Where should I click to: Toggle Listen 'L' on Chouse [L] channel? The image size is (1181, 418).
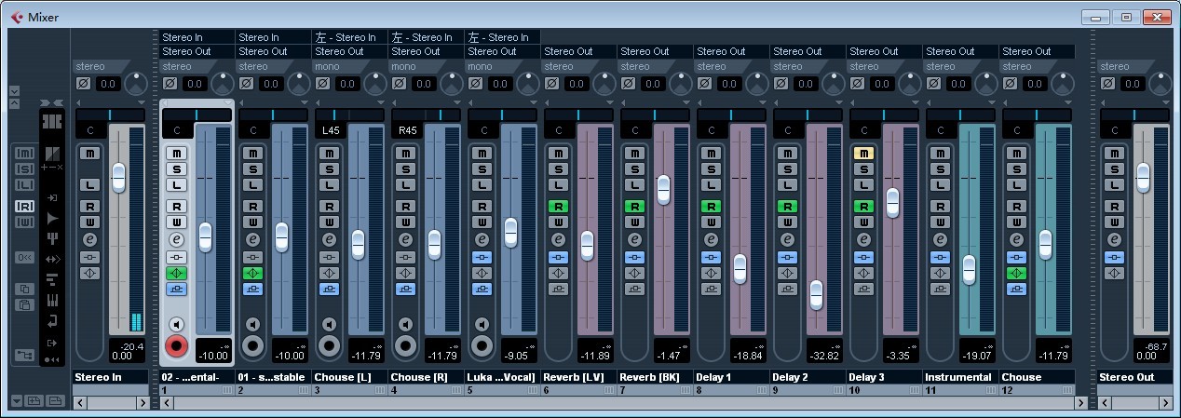pyautogui.click(x=328, y=184)
